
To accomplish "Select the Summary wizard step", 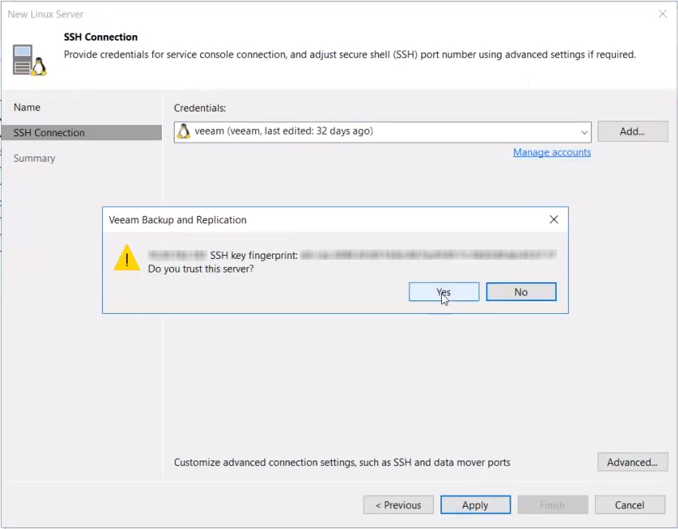I will (x=34, y=159).
